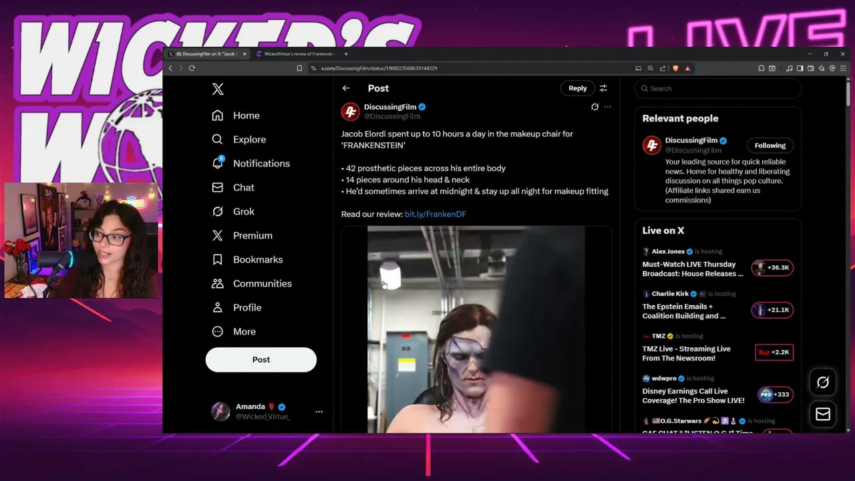Open the floating Messages envelope button
Image resolution: width=855 pixels, height=481 pixels.
click(823, 415)
